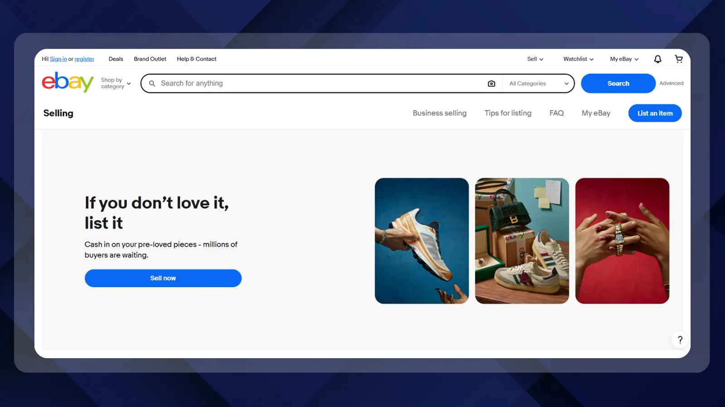
Task: Click the eBay logo
Action: pos(68,82)
